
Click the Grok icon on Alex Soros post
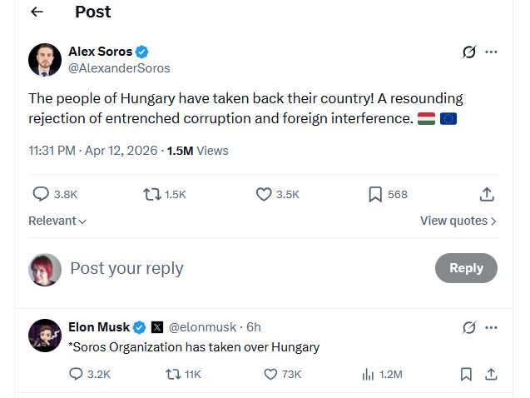469,52
